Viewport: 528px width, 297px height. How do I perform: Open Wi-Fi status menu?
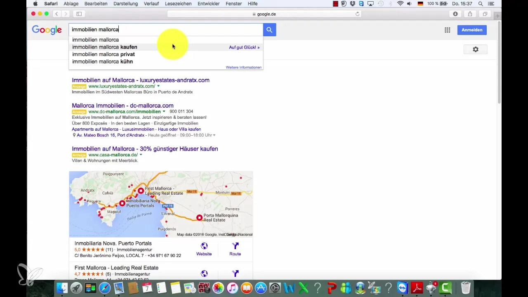(400, 3)
